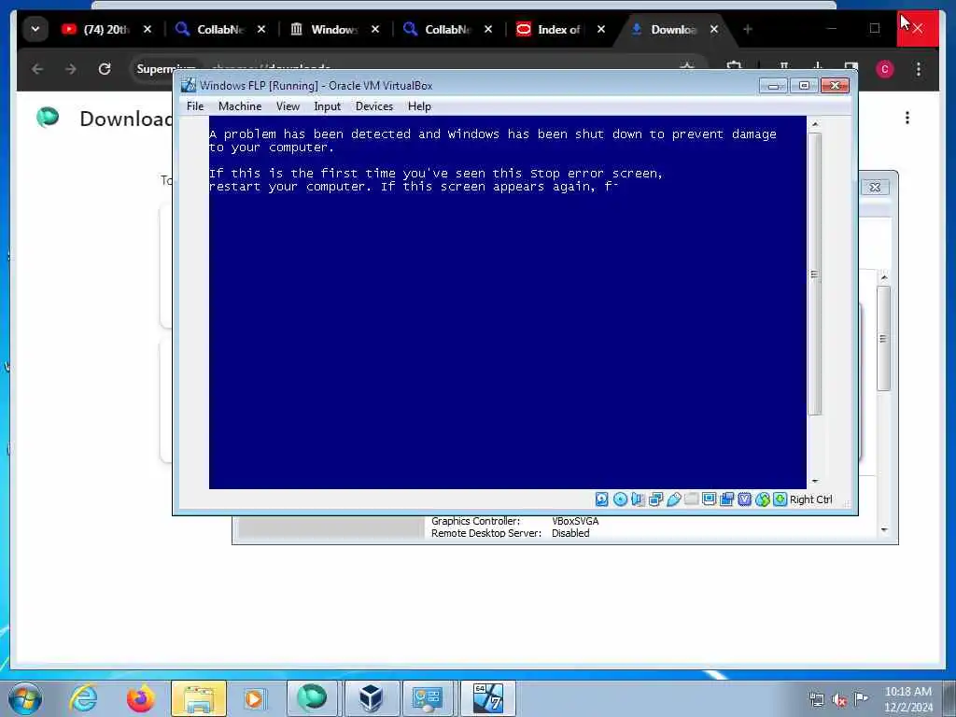956x717 pixels.
Task: Click scroll-up arrow in VirtualBox VM window
Action: 815,124
